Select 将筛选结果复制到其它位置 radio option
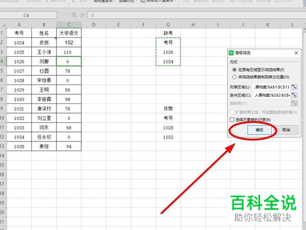The image size is (306, 230). tap(234, 77)
